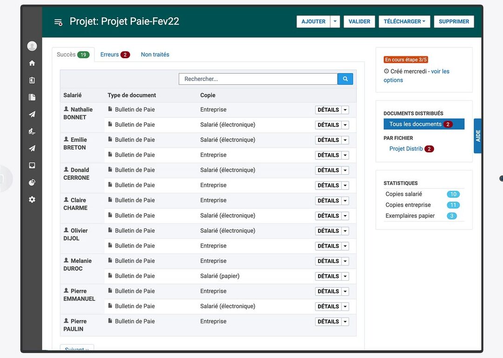503x358 pixels.
Task: Click the person icon next to Olivier DIJOL
Action: pyautogui.click(x=66, y=230)
